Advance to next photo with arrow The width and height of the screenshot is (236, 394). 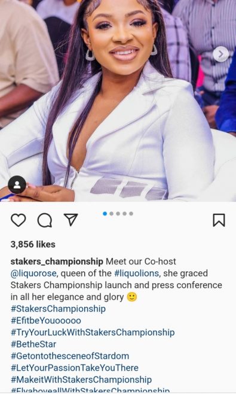click(x=221, y=54)
